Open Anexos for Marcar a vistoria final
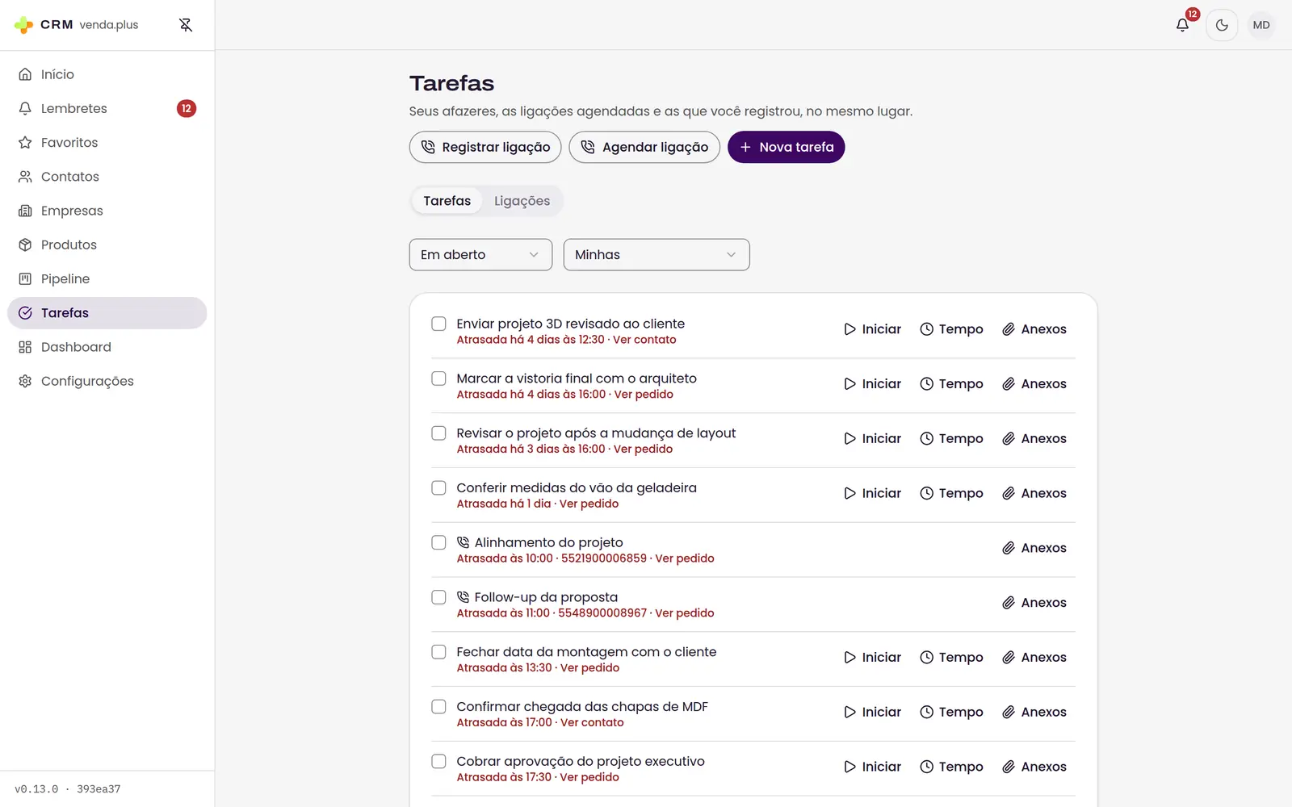This screenshot has width=1292, height=807. coord(1034,384)
